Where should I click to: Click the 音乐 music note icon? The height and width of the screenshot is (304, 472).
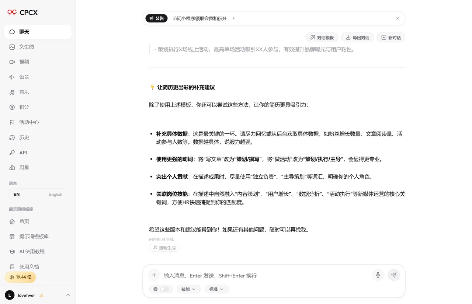[12, 92]
